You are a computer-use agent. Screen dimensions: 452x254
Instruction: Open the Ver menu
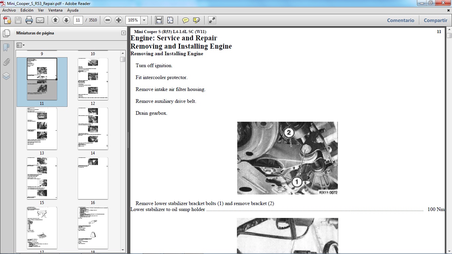41,10
